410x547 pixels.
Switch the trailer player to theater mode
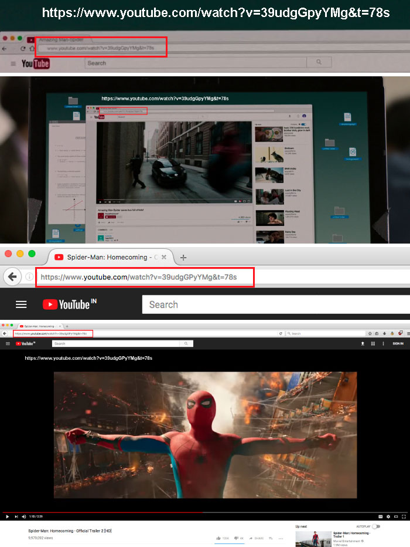[396, 516]
